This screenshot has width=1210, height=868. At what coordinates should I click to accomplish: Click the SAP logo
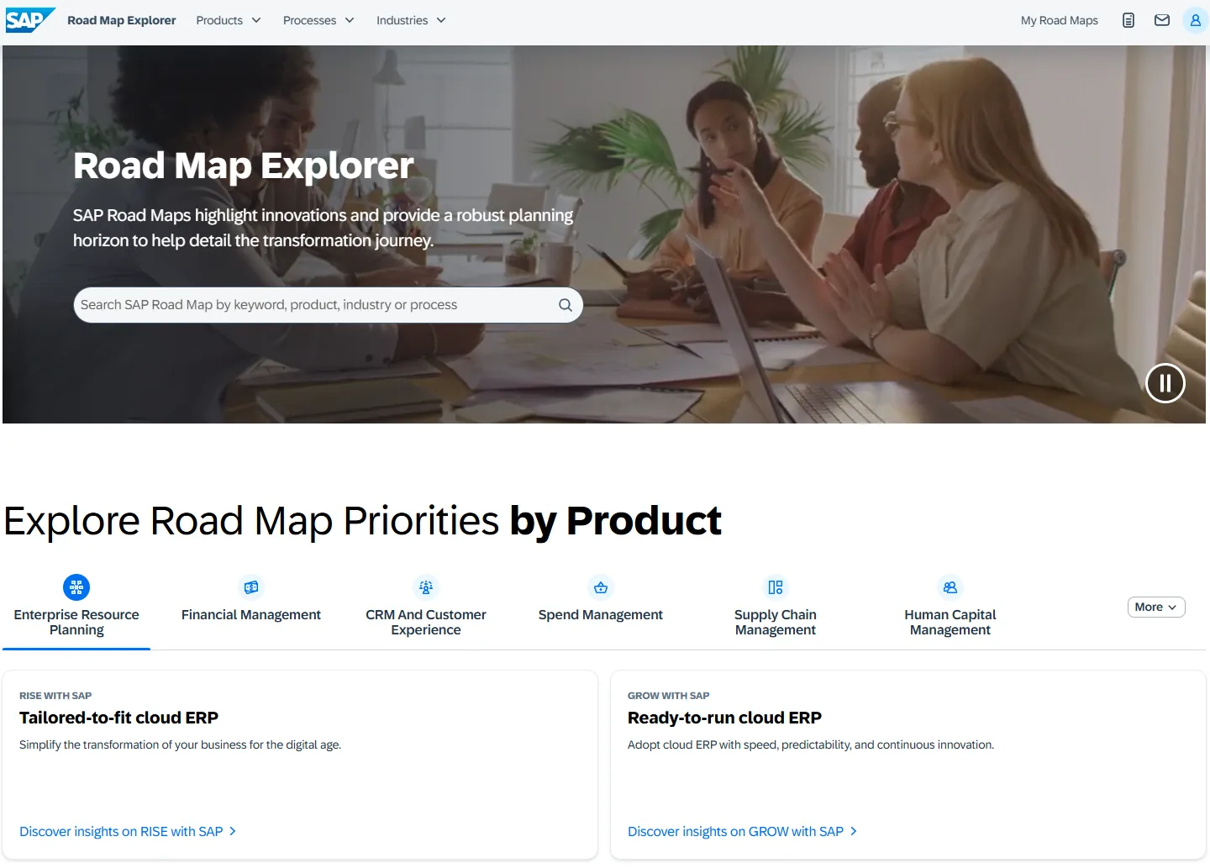point(30,20)
